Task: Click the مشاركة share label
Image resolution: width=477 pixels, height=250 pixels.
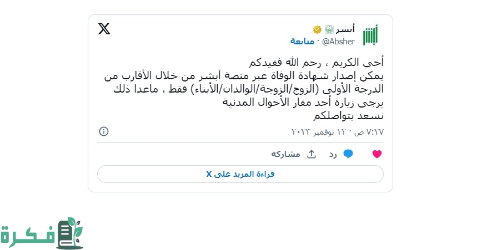Action: pyautogui.click(x=285, y=154)
